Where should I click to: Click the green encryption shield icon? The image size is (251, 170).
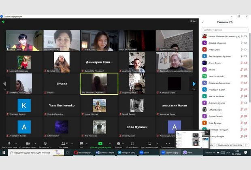tap(4, 21)
